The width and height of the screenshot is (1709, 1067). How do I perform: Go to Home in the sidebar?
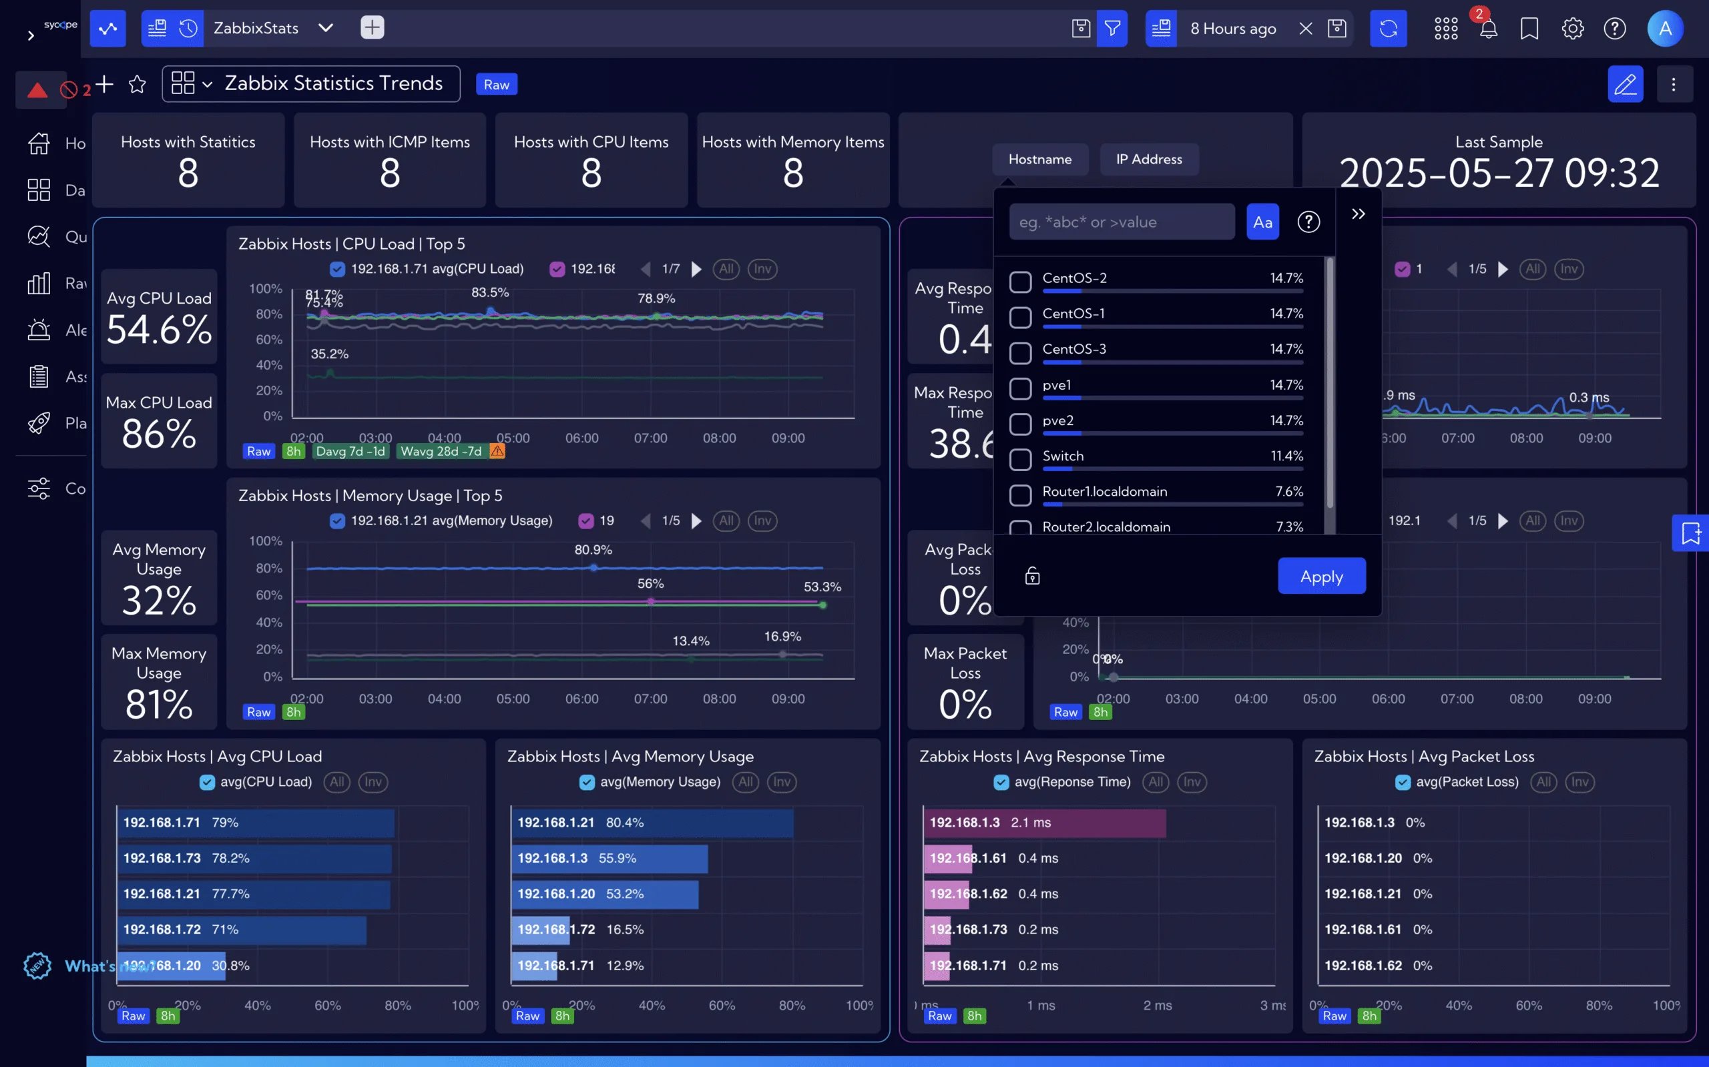[57, 143]
